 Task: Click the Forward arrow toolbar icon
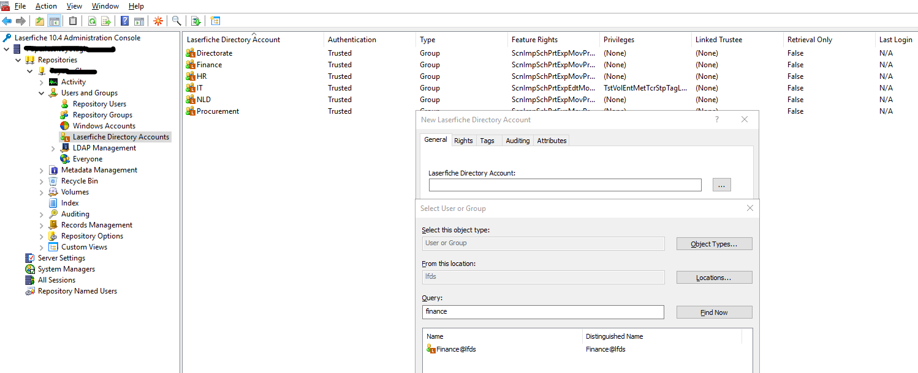pos(21,21)
